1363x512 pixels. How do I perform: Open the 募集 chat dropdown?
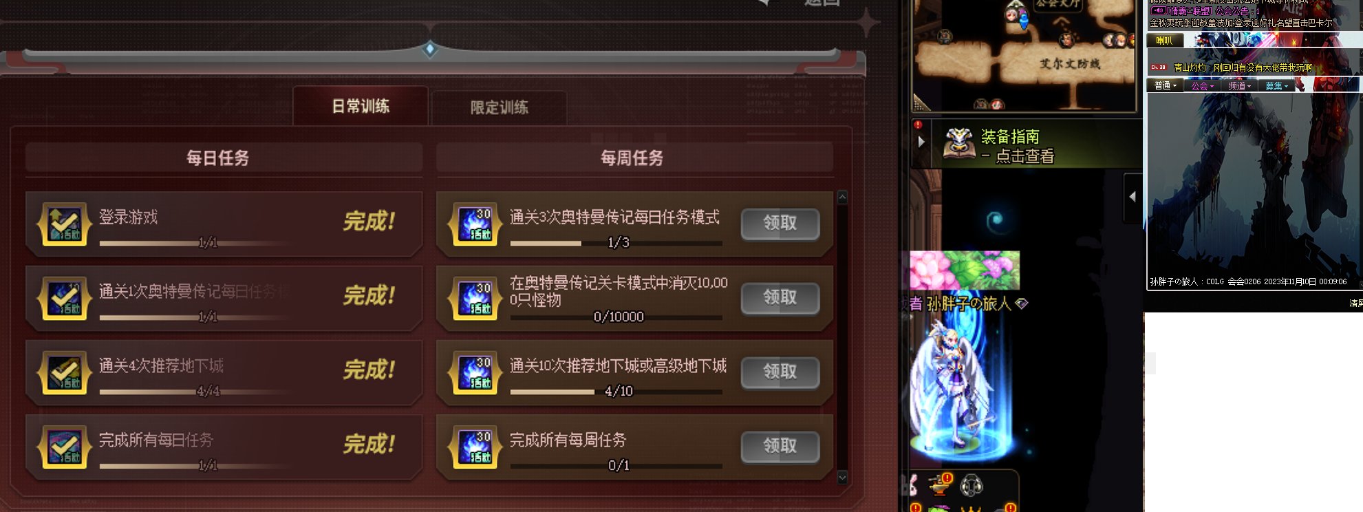point(1276,85)
